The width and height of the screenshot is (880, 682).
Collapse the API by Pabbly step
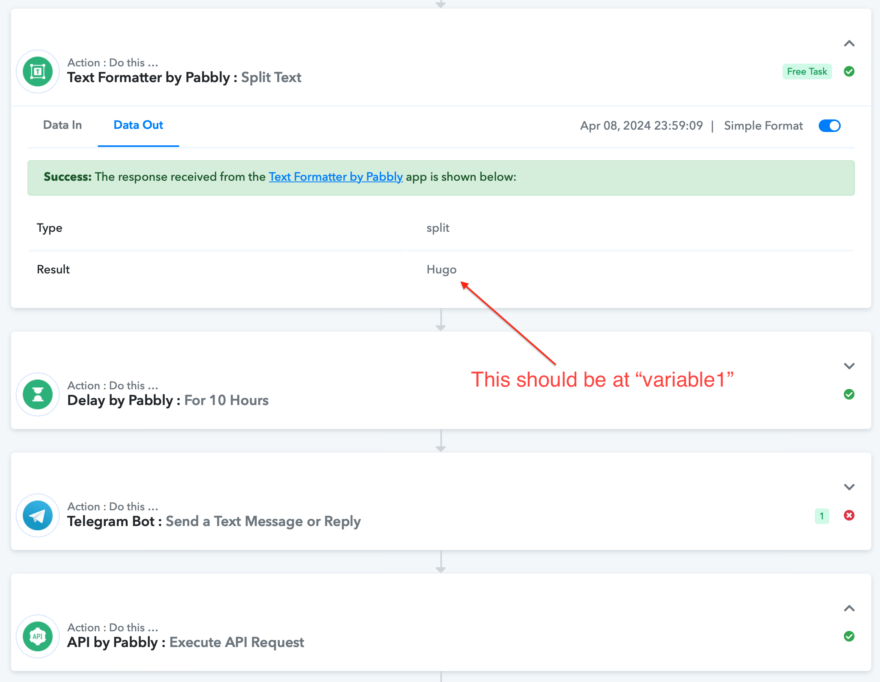click(849, 608)
